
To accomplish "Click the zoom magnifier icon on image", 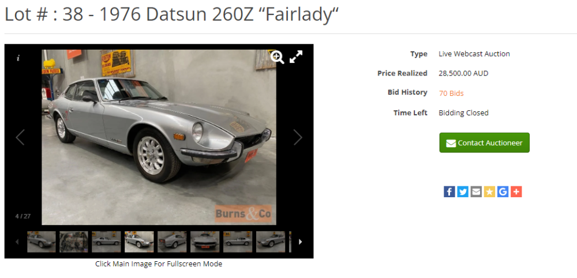I will tap(277, 57).
